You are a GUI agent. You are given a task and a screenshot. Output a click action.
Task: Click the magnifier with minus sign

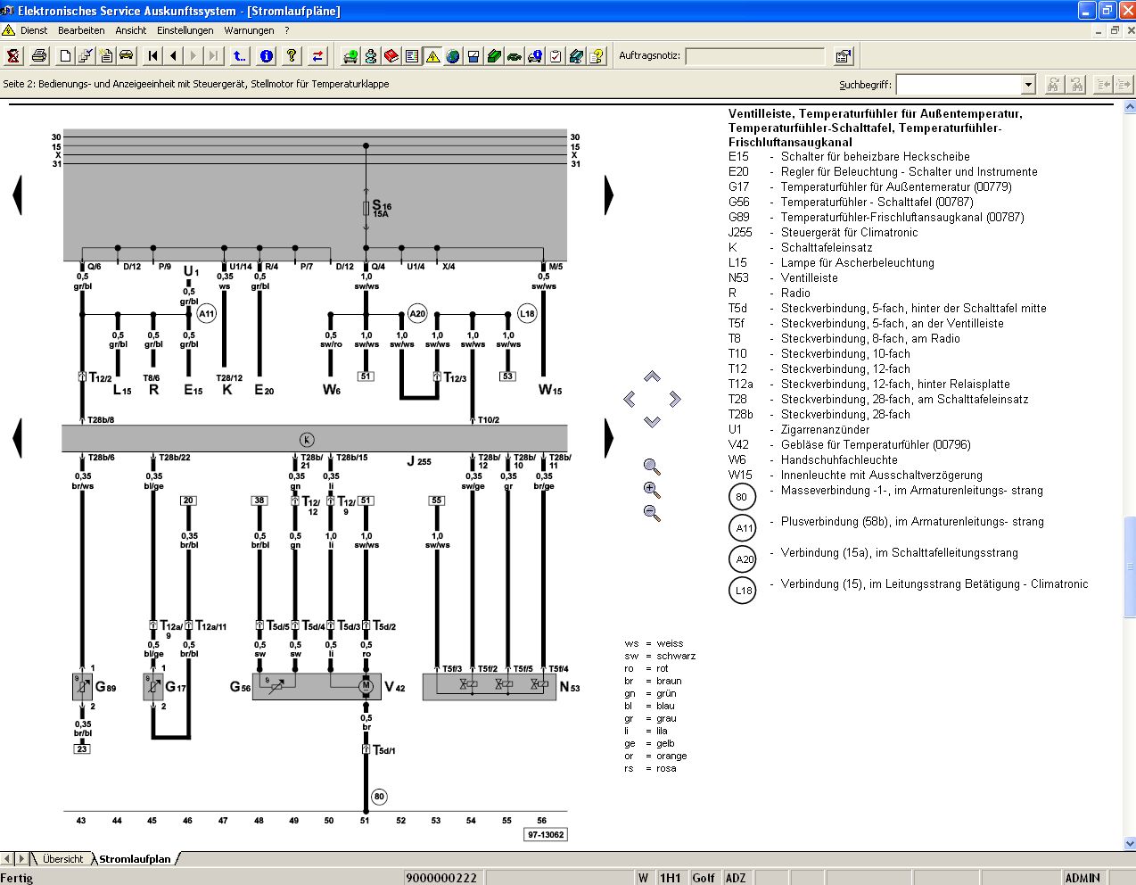[652, 513]
